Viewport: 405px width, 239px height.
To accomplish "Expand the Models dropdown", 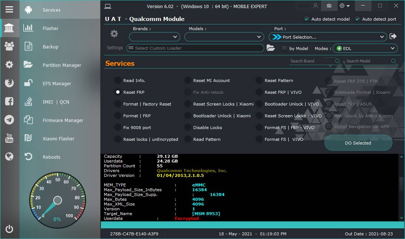I will coord(224,37).
